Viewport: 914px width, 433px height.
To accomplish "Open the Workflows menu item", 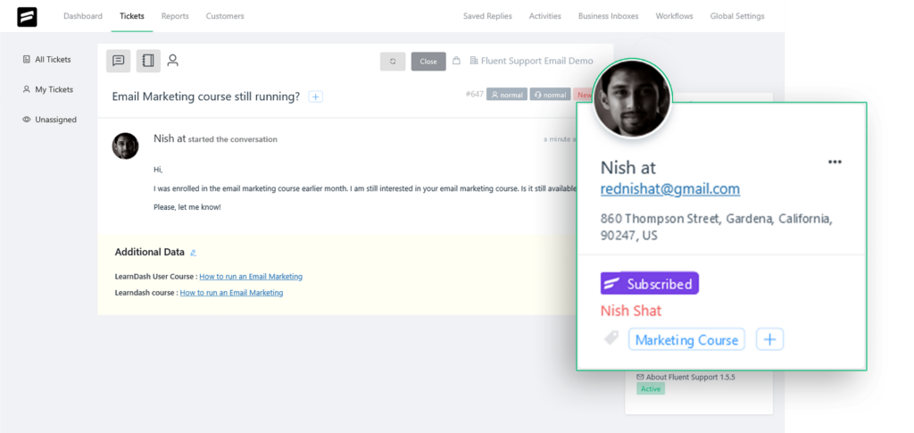I will [x=675, y=16].
